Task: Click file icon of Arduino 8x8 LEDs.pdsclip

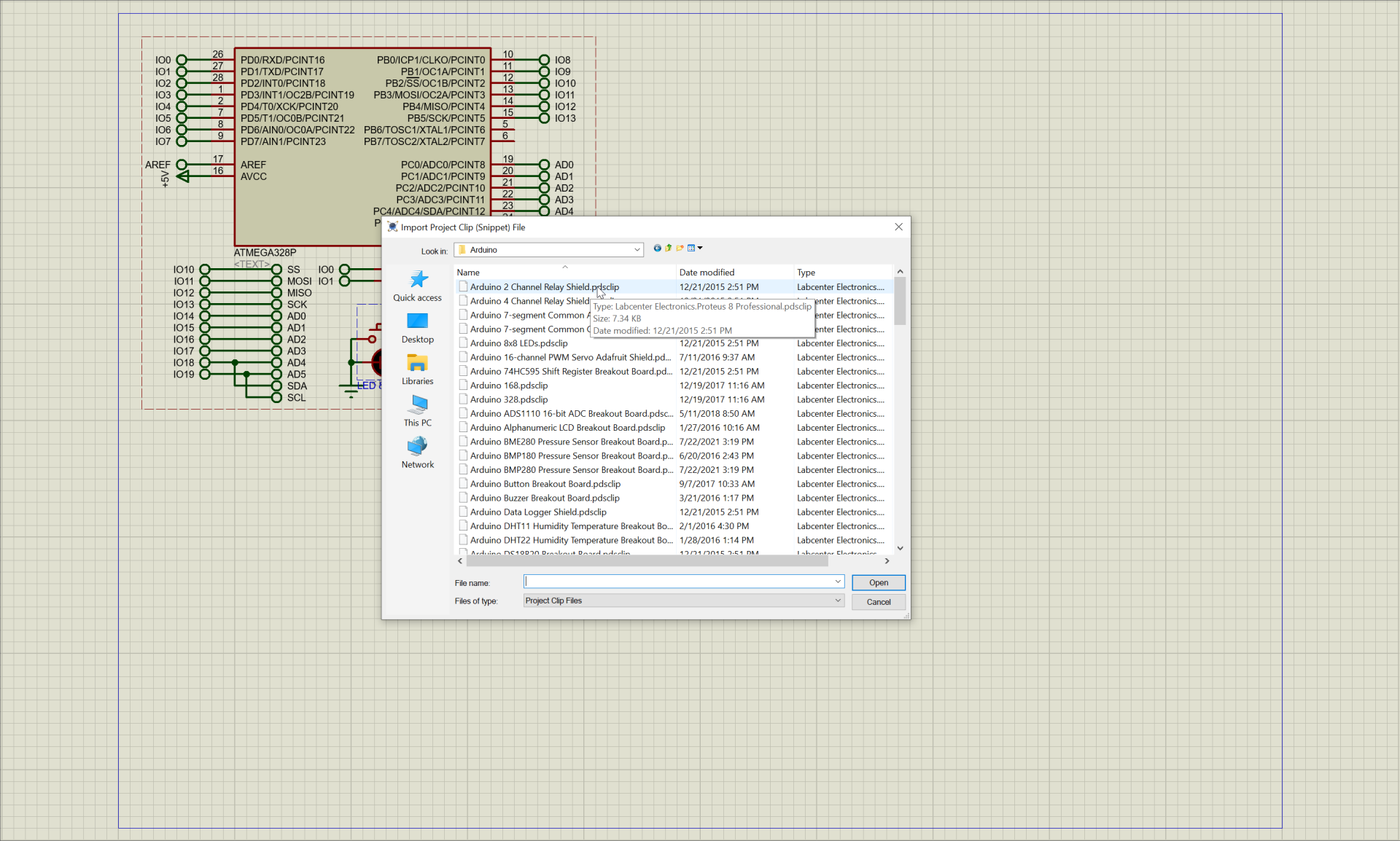Action: [x=463, y=343]
